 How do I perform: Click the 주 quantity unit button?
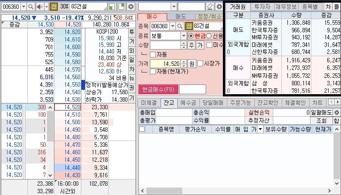(192, 45)
